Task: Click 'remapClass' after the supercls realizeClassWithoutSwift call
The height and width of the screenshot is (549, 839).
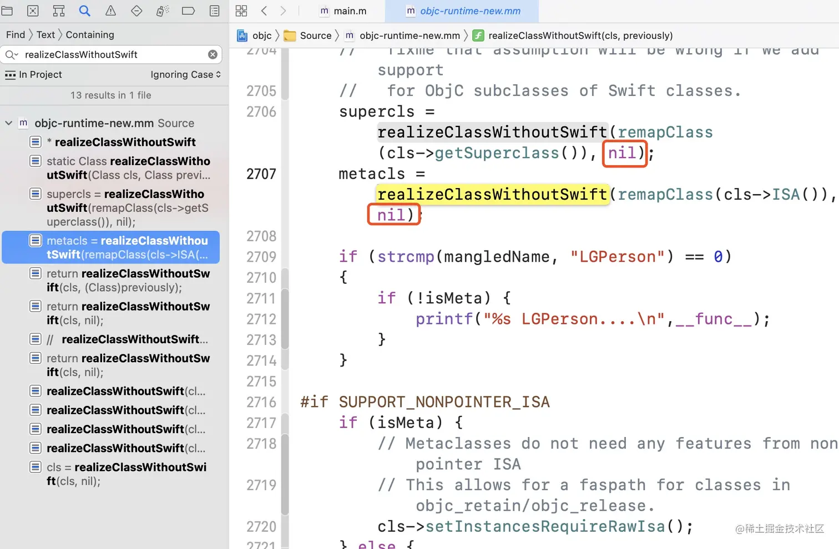Action: point(665,132)
